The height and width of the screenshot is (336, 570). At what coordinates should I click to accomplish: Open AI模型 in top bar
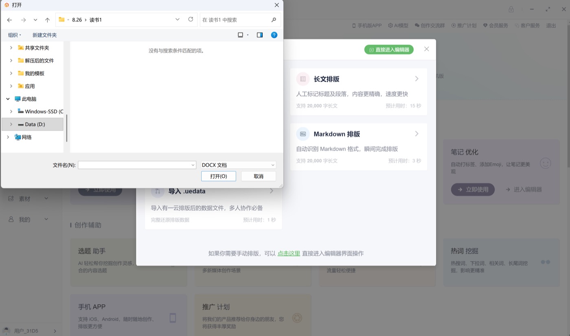pos(398,25)
